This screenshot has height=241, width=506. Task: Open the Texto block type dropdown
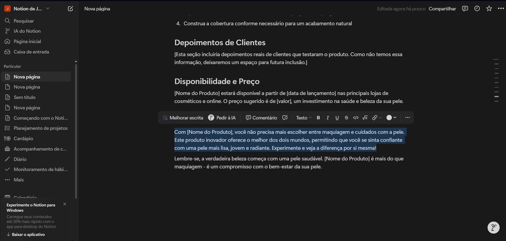pyautogui.click(x=304, y=118)
